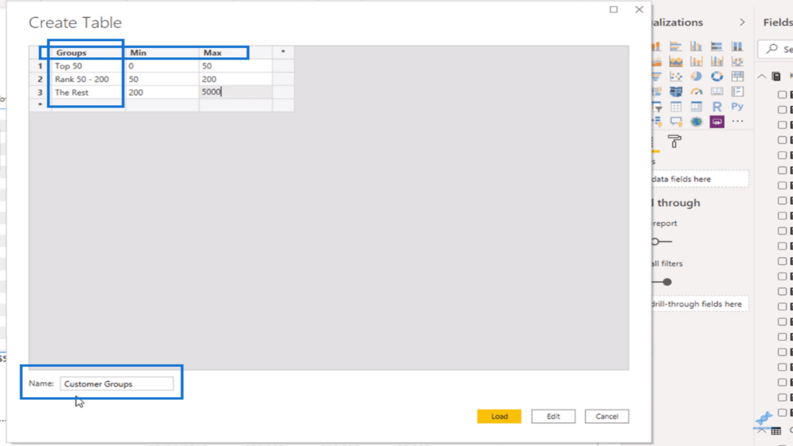Select the pie chart visual
The height and width of the screenshot is (446, 793).
(696, 77)
